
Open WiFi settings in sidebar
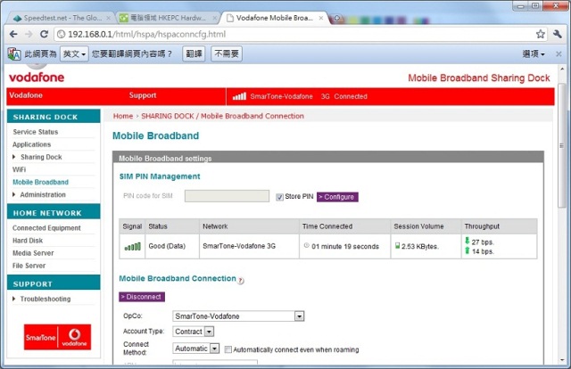point(19,169)
